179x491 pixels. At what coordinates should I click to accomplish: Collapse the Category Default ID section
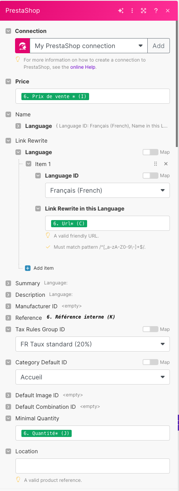(8, 362)
